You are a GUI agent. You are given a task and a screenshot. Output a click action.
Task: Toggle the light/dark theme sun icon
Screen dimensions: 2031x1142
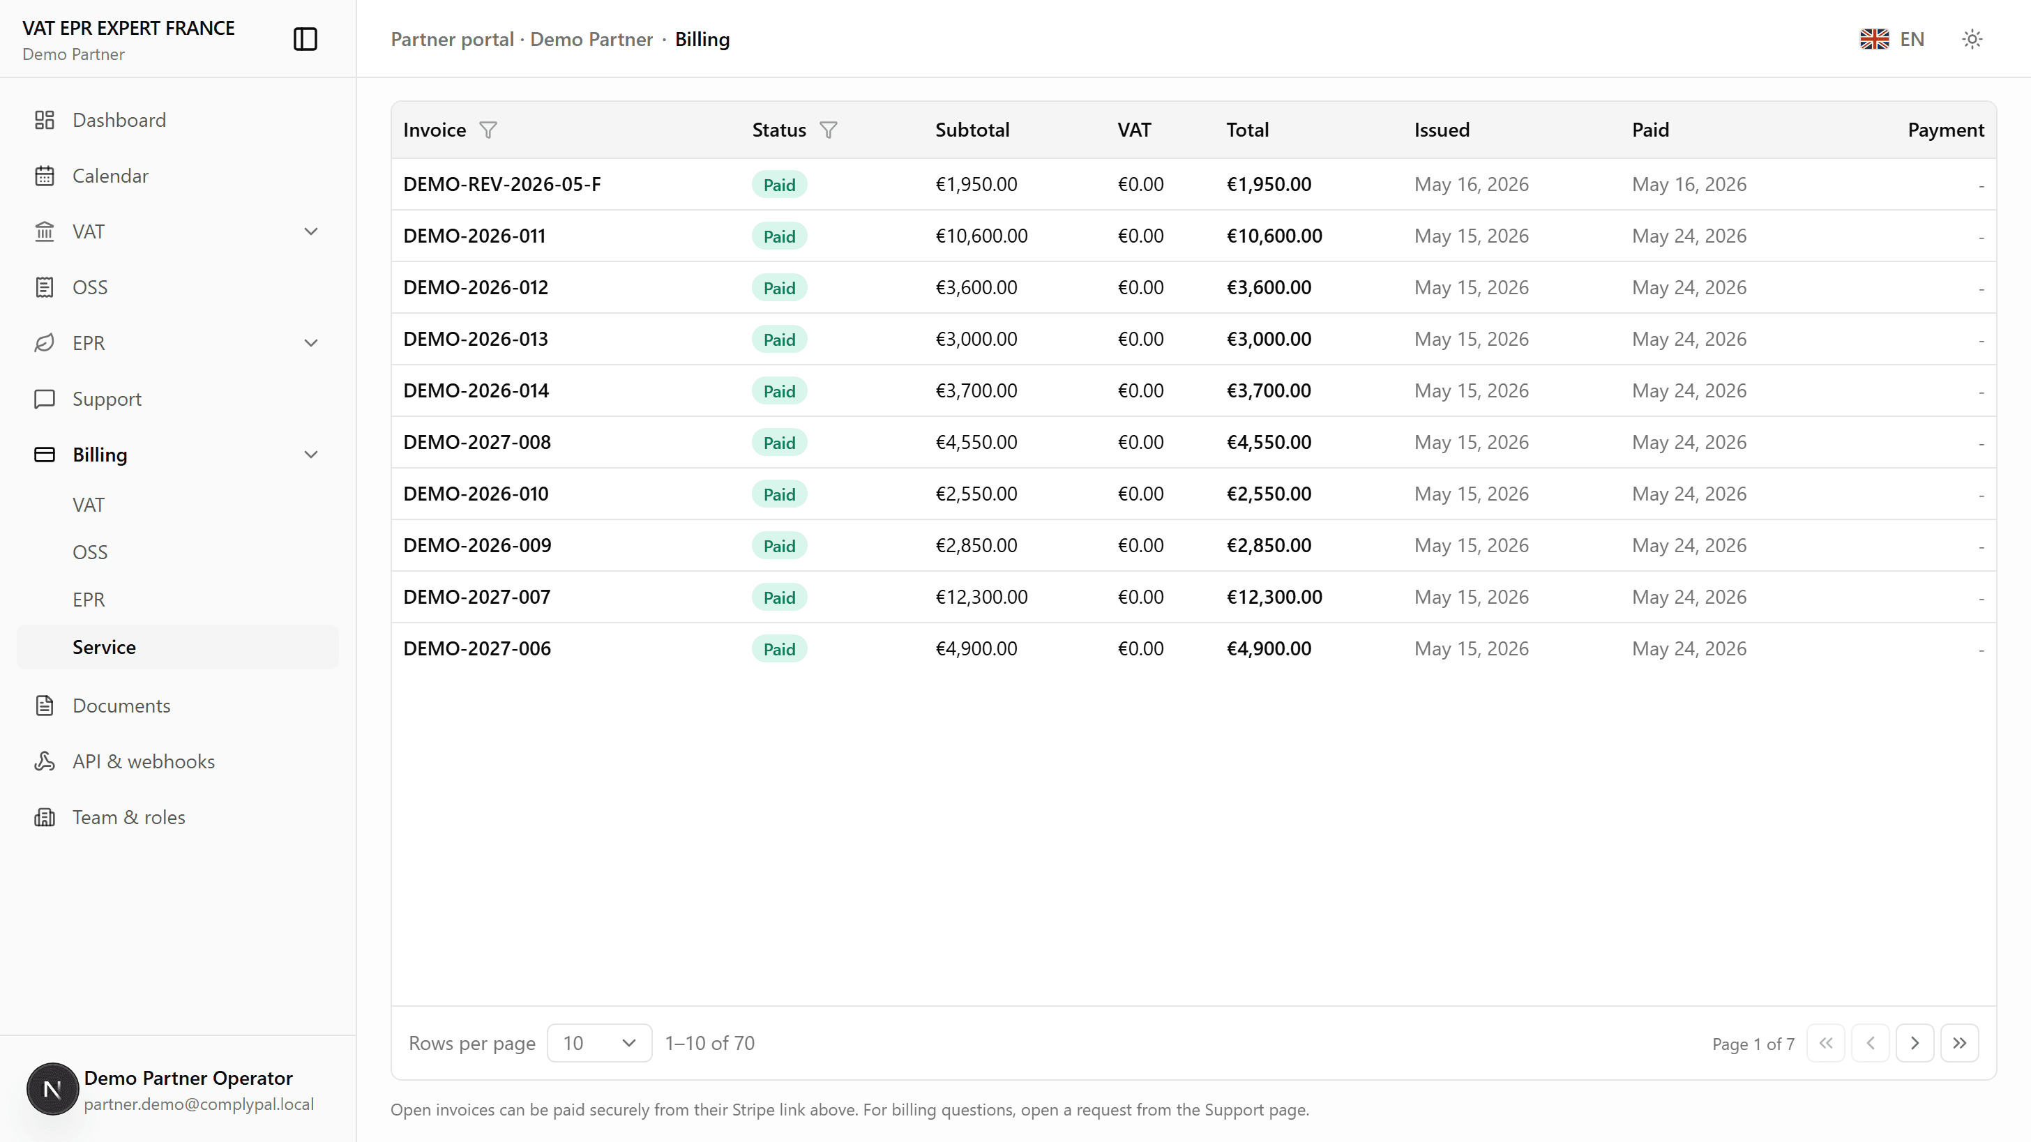point(1972,38)
